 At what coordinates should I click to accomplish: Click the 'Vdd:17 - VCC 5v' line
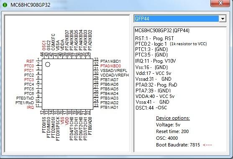154,73
